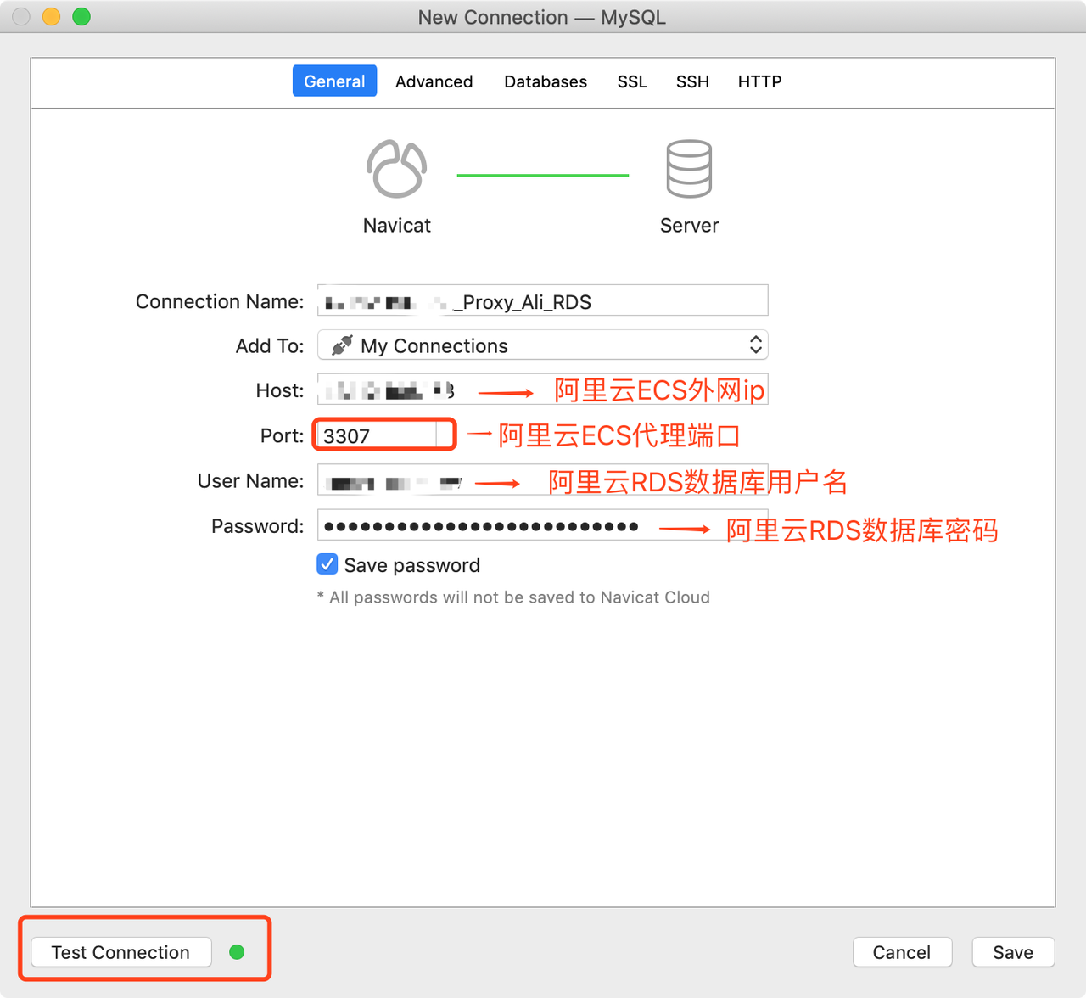Click the Server database icon
This screenshot has width=1086, height=998.
click(689, 167)
